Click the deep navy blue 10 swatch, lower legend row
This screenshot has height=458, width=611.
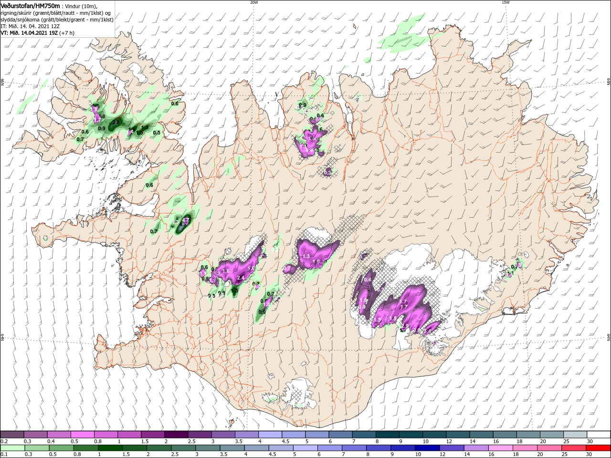tap(427, 448)
